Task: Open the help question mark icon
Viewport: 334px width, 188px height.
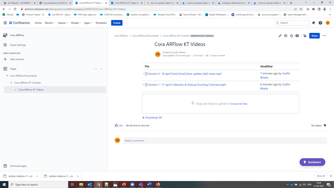Action: tap(320, 23)
